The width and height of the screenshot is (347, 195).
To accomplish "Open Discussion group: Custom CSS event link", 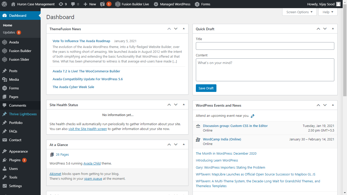I will tap(235, 126).
